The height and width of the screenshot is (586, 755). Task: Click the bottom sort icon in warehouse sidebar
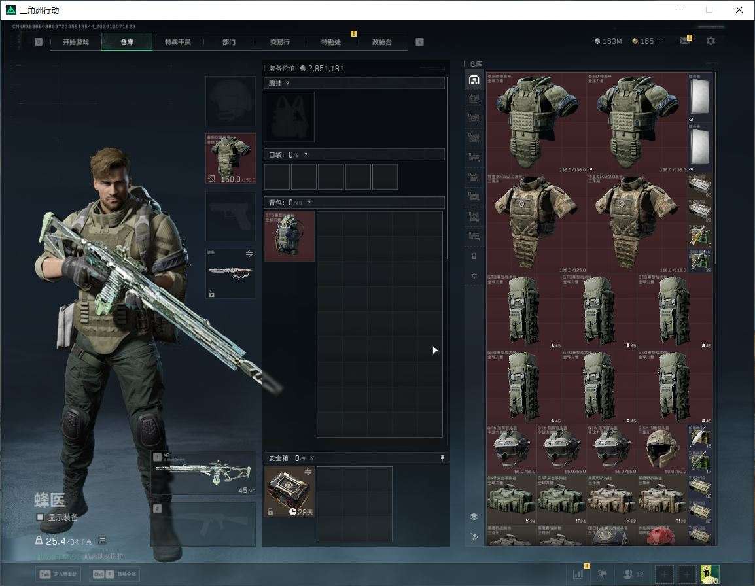point(474,536)
